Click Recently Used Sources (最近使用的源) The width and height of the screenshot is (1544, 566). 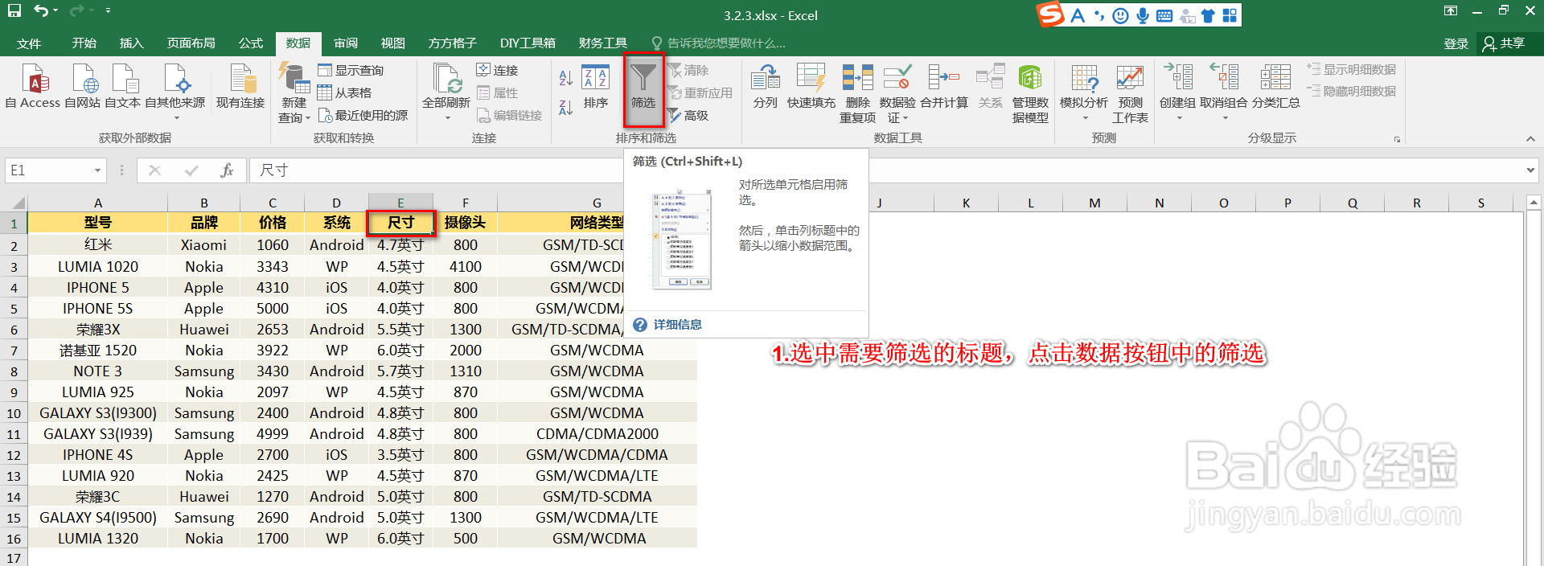[363, 116]
